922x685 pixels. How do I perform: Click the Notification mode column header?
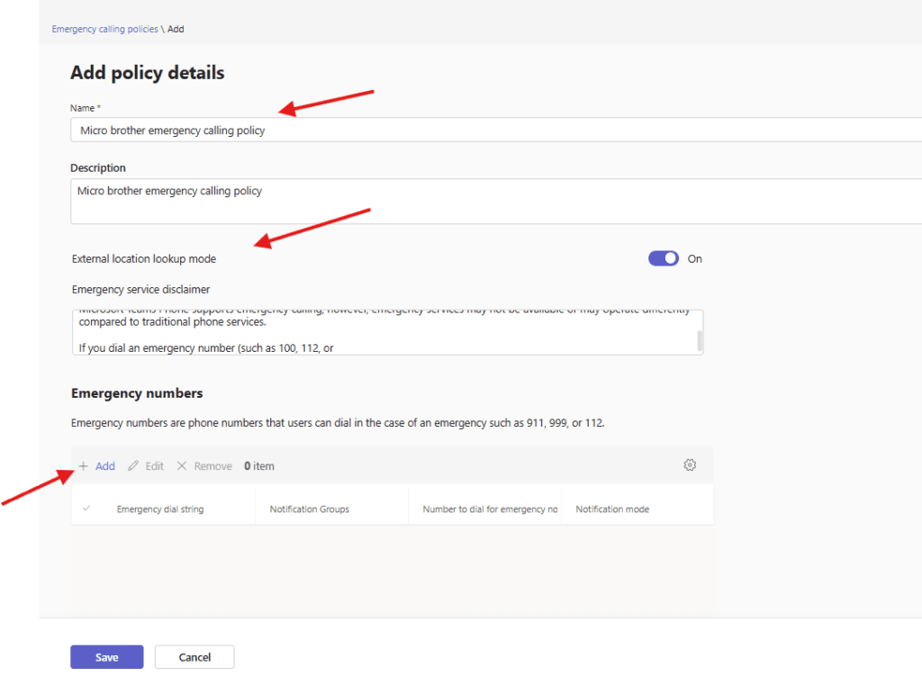(x=612, y=509)
